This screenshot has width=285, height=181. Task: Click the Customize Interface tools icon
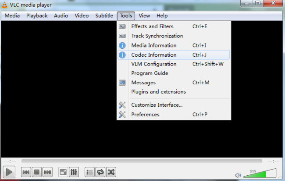coord(122,105)
